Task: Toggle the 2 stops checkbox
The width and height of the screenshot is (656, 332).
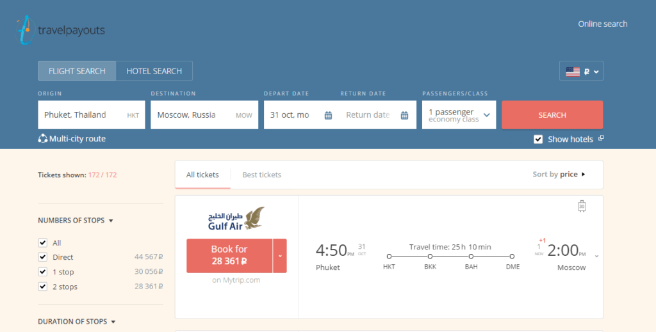Action: coord(43,287)
